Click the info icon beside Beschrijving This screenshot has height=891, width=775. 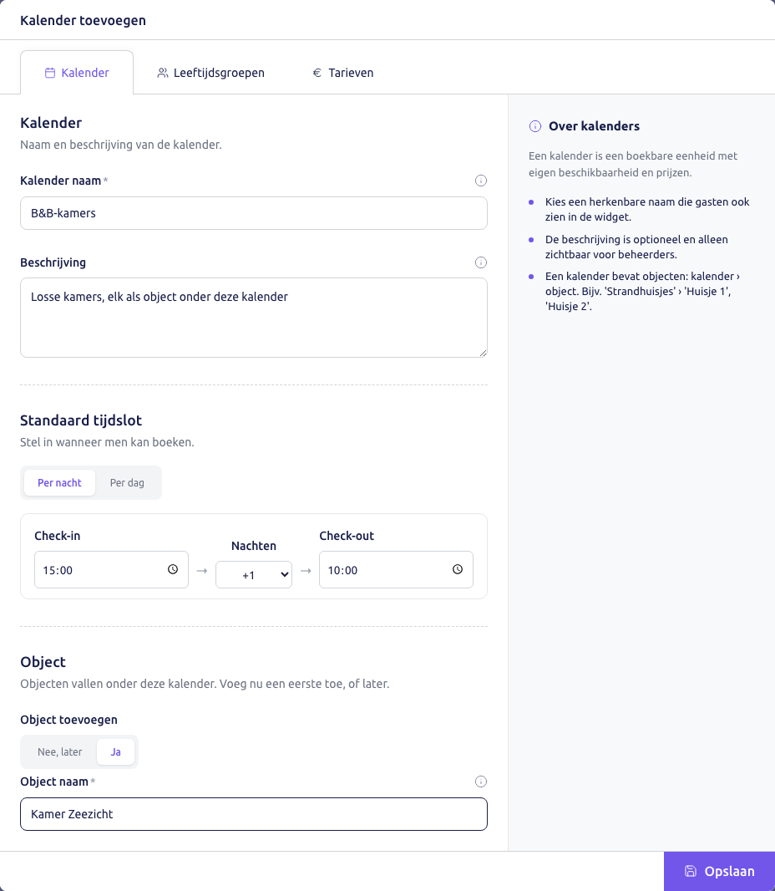480,262
